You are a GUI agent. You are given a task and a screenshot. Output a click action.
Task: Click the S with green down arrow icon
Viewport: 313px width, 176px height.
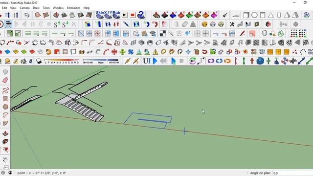[x=65, y=24]
